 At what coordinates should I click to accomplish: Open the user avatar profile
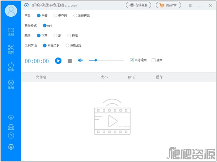tap(11, 11)
